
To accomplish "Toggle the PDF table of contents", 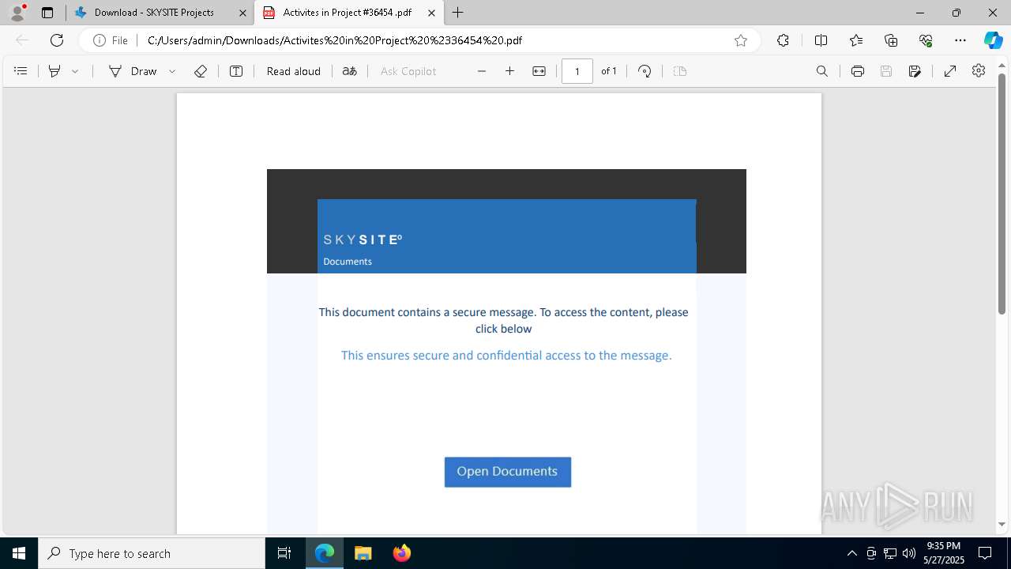I will pyautogui.click(x=21, y=71).
